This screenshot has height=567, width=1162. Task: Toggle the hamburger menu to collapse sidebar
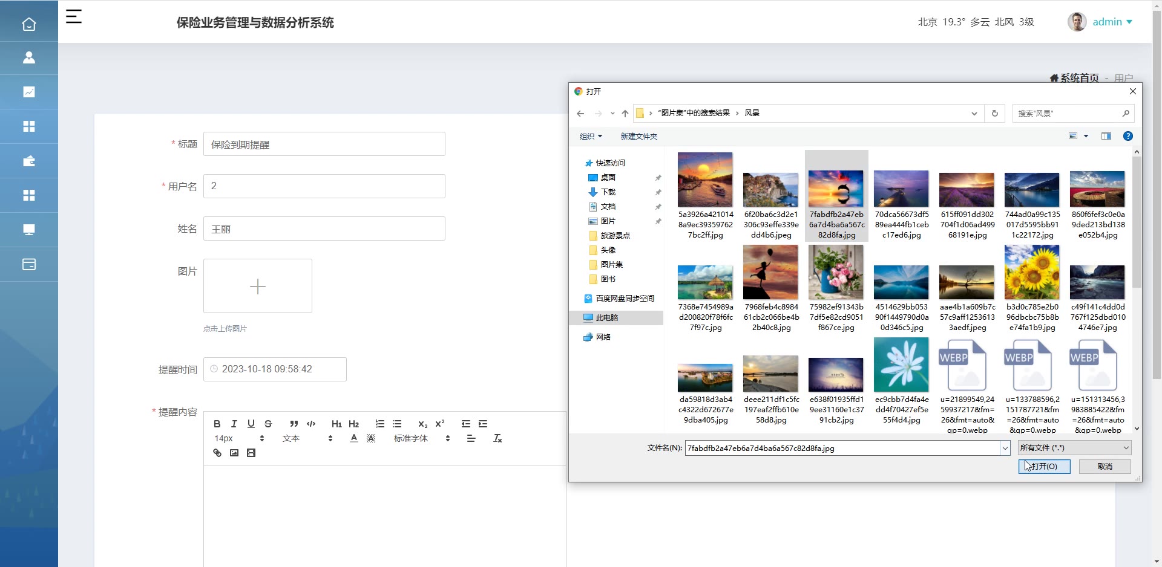[x=74, y=17]
